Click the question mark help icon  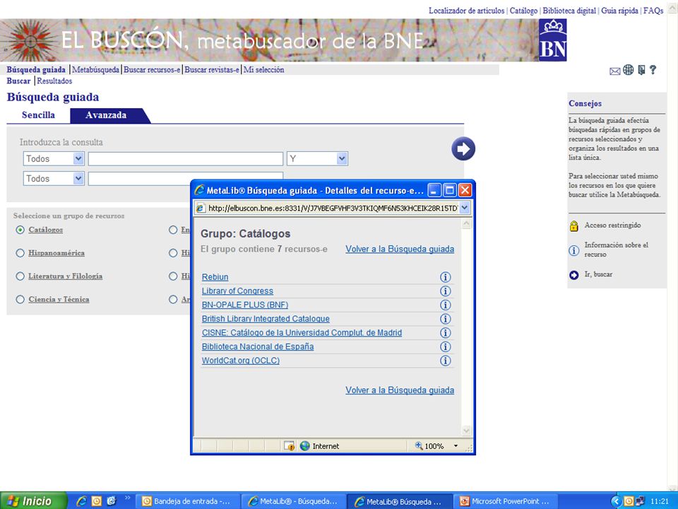point(653,70)
